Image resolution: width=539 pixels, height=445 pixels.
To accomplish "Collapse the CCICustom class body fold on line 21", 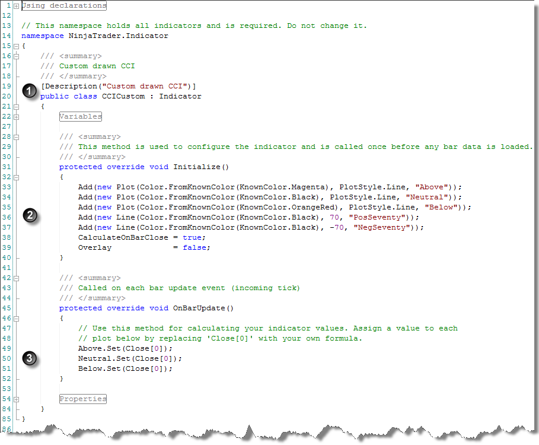I will tap(15, 106).
